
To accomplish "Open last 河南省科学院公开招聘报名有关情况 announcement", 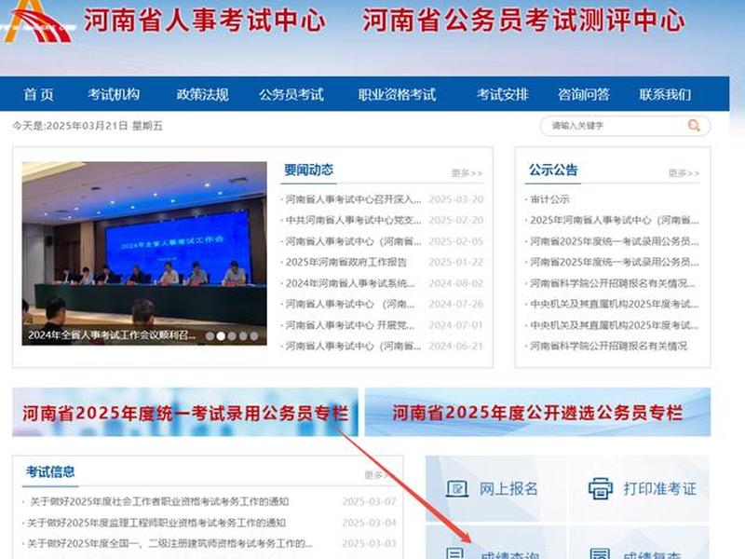I will pyautogui.click(x=609, y=347).
